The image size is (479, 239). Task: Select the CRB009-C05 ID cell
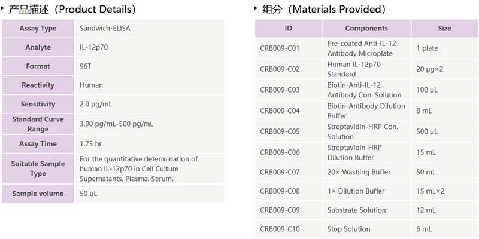click(280, 131)
